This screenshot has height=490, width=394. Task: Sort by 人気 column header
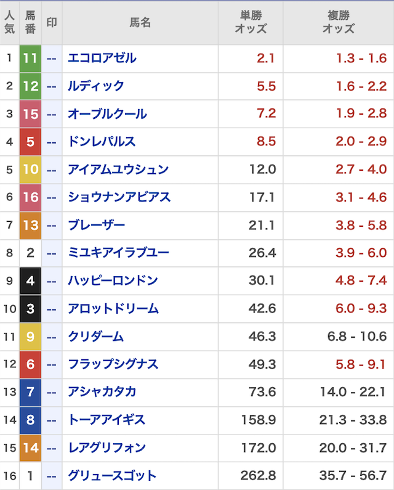9,22
